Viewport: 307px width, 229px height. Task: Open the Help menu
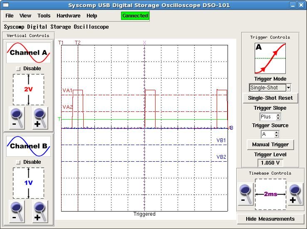92,16
